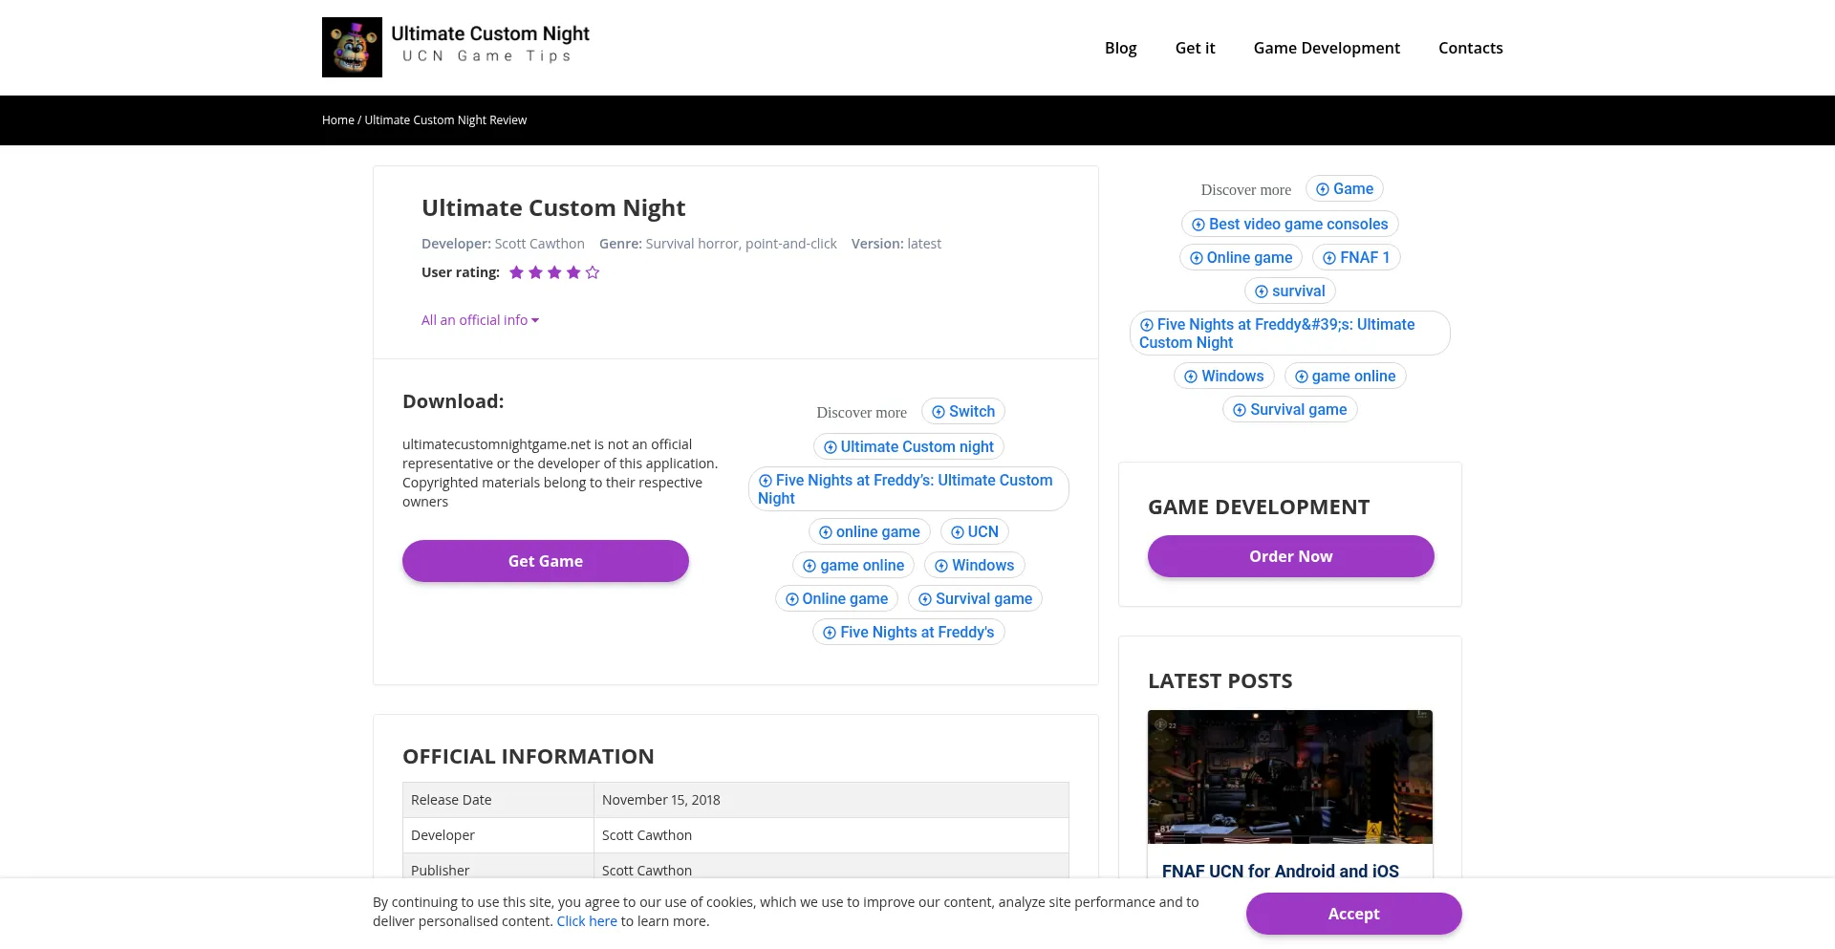Viewport: 1835px width, 949px height.
Task: Go to the Contacts page
Action: pos(1470,48)
